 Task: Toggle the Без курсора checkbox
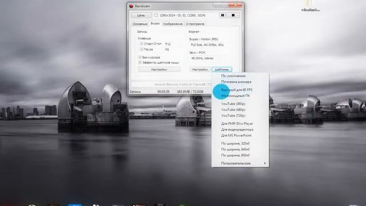tap(140, 57)
